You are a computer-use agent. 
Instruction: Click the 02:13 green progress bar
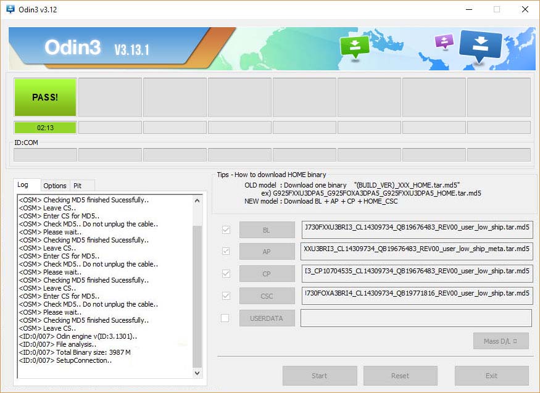(45, 128)
